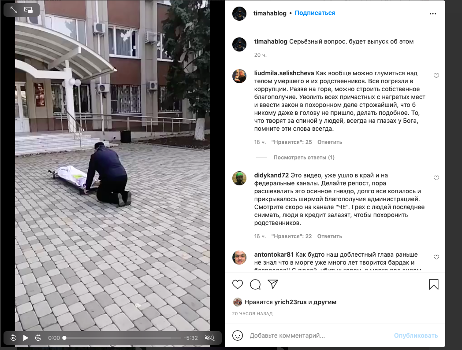Like liudmila.selishcheva's comment
Viewport: 462px width, 350px height.
click(436, 76)
